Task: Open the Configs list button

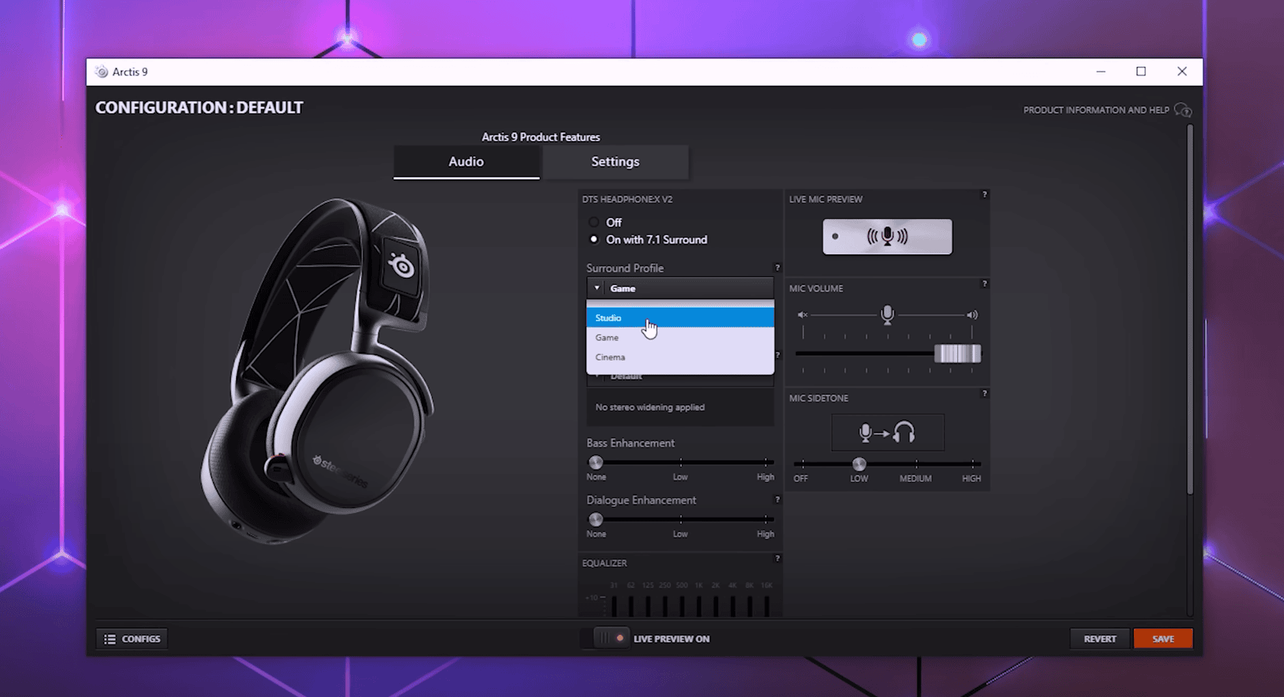Action: [x=132, y=638]
